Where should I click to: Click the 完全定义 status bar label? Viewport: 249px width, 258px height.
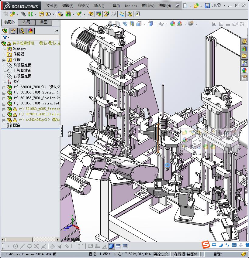[x=161, y=254]
